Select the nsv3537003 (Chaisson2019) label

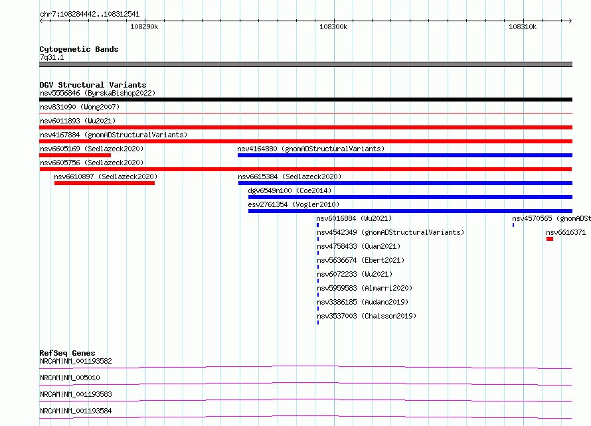pyautogui.click(x=367, y=316)
